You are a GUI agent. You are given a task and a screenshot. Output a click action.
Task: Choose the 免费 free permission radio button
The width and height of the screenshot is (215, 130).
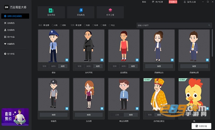pyautogui.click(x=85, y=25)
